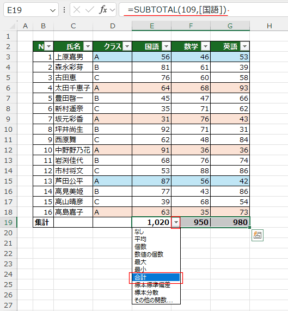This screenshot has width=288, height=311.
Task: Open the 国語 column filter dropdown
Action: pyautogui.click(x=166, y=47)
